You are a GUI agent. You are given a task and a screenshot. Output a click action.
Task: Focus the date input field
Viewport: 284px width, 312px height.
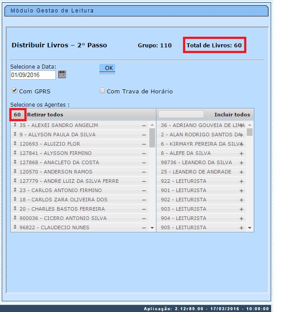(33, 75)
